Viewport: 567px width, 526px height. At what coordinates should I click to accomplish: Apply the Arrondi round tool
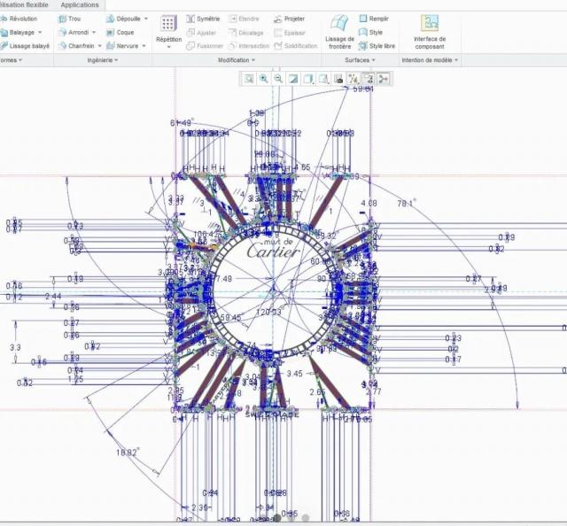[x=74, y=32]
